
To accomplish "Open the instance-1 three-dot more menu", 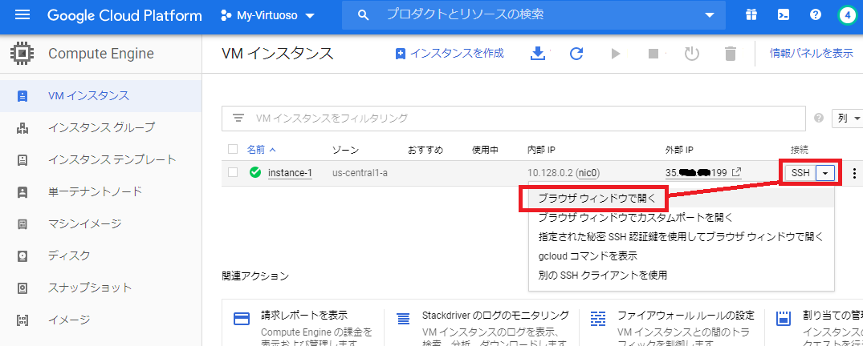I will point(854,174).
